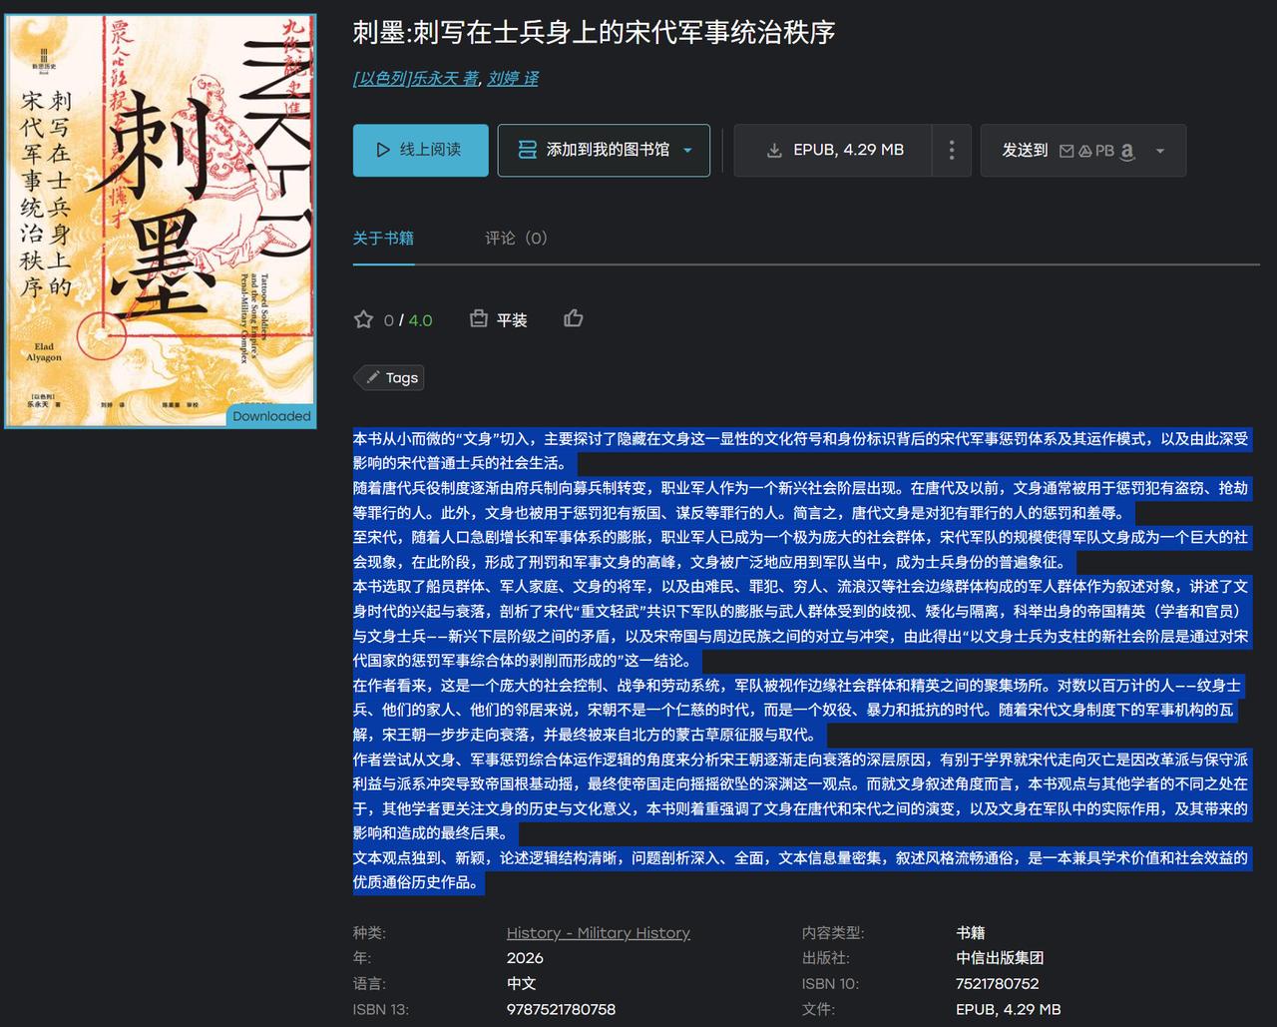This screenshot has height=1027, width=1277.
Task: Send book via email envelope icon
Action: pyautogui.click(x=1066, y=151)
